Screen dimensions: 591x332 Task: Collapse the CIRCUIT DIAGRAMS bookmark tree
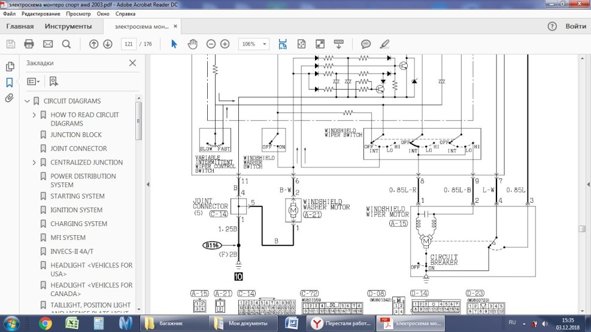click(x=27, y=101)
